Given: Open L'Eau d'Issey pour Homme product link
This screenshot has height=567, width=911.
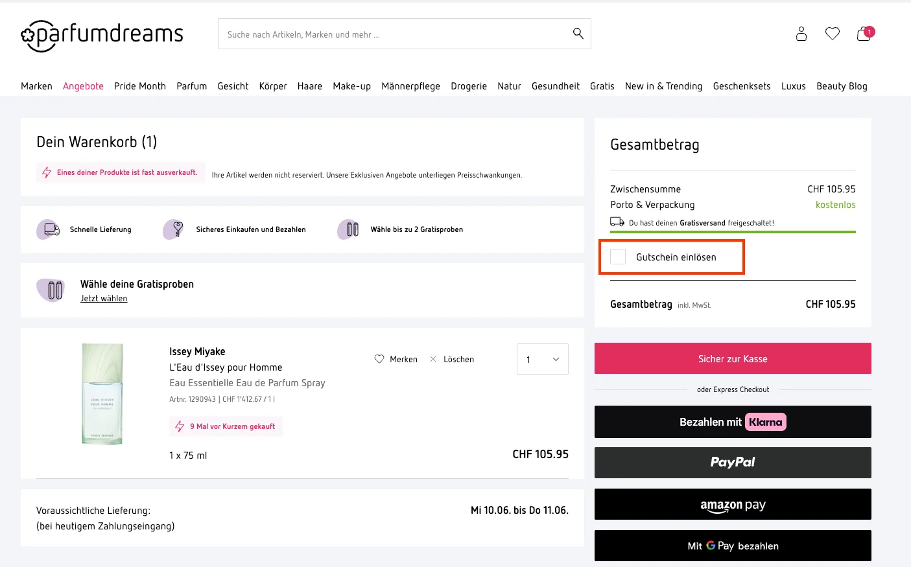Looking at the screenshot, I should [x=226, y=367].
